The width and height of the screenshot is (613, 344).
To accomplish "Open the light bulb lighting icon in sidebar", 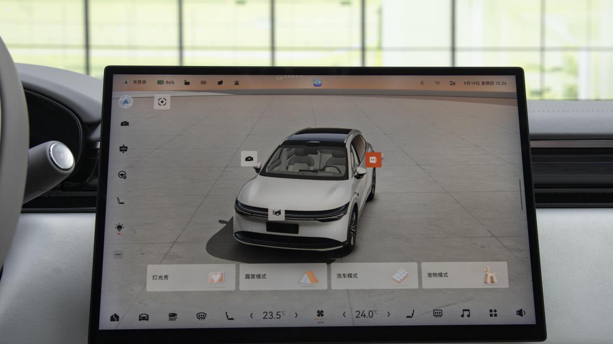I will (119, 228).
